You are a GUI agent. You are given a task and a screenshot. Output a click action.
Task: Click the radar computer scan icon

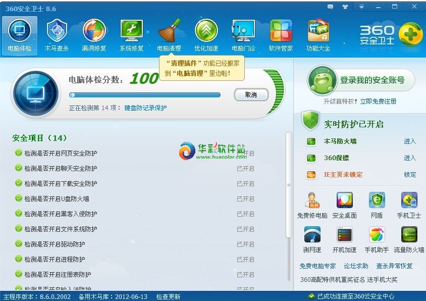(x=36, y=93)
